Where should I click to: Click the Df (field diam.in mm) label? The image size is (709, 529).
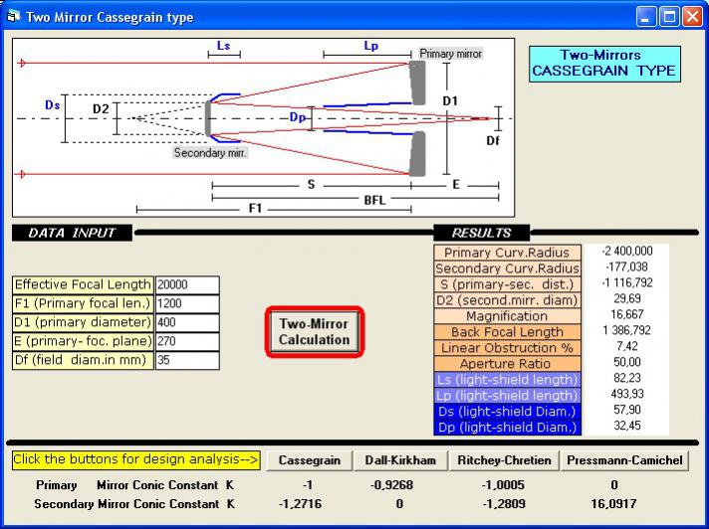click(x=83, y=360)
